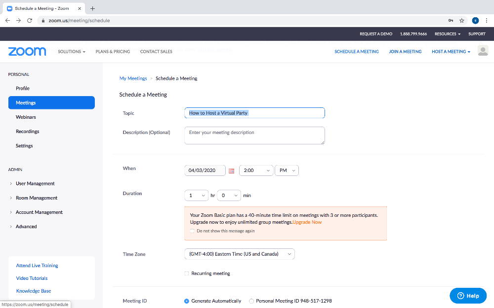Open the Host a Meeting menu
This screenshot has width=494, height=308.
[451, 52]
